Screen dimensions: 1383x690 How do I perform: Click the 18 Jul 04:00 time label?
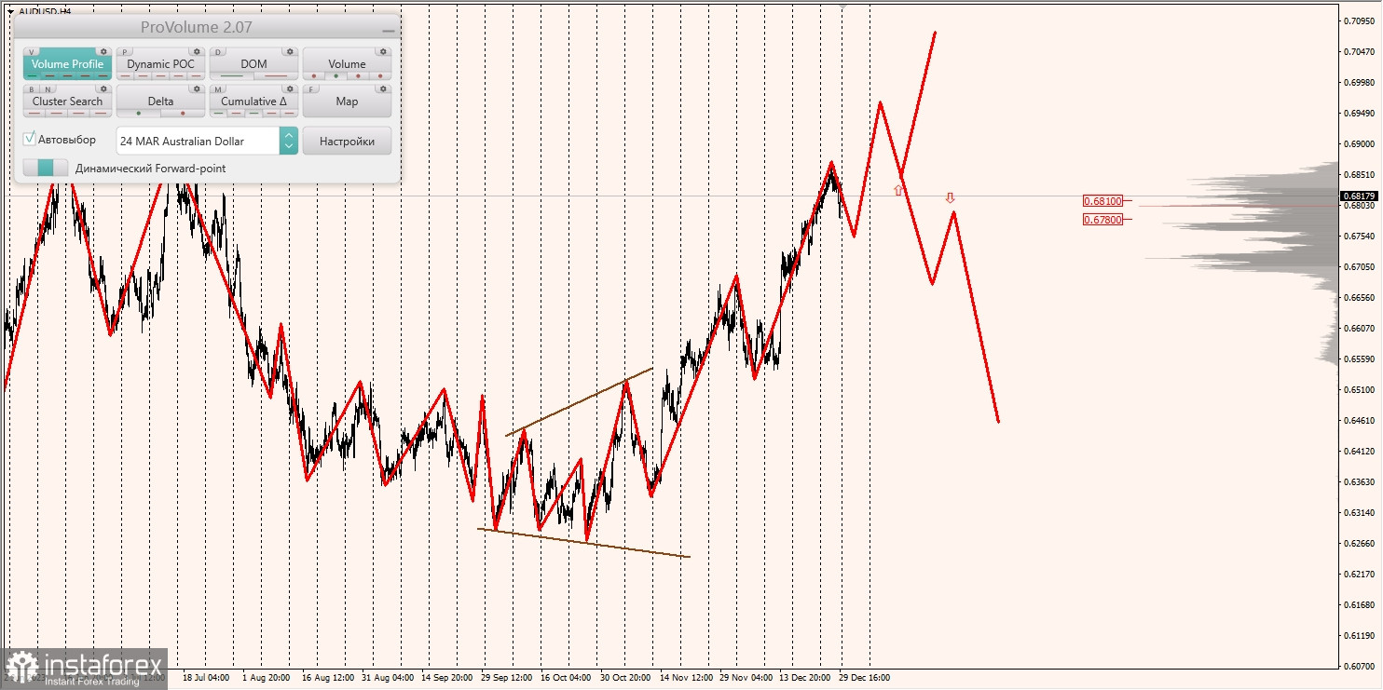point(207,678)
